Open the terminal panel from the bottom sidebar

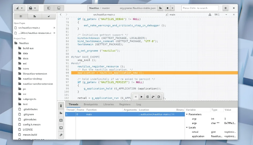click(x=61, y=128)
